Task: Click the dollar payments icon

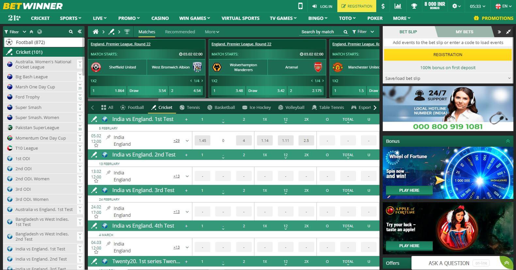Action: 383,6
